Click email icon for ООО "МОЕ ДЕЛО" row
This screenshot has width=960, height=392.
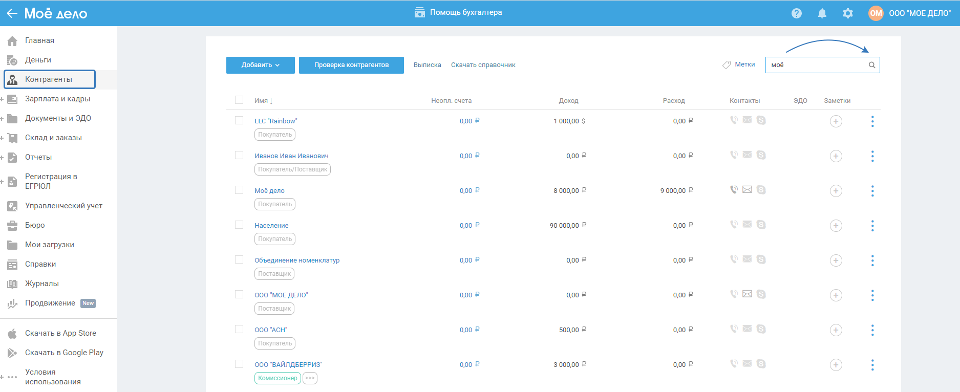(748, 294)
